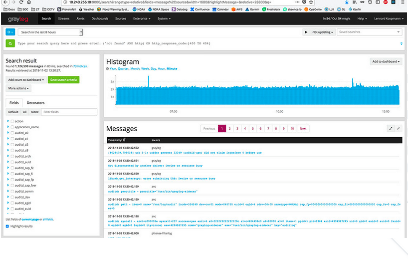Switch to the Decorators tab
Image resolution: width=408 pixels, height=260 pixels.
point(35,103)
